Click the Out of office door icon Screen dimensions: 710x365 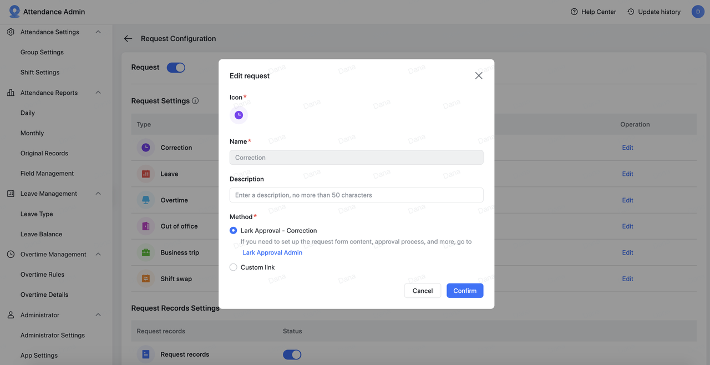(146, 226)
